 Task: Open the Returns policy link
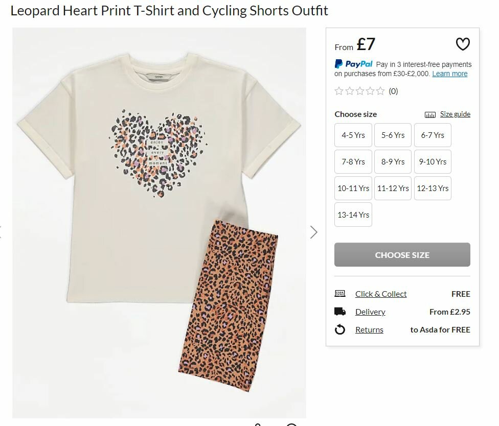[369, 330]
